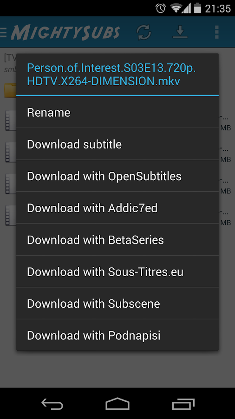Screen dimensions: 235x419
Task: Tap the recent apps navigation button
Action: [x=183, y=404]
